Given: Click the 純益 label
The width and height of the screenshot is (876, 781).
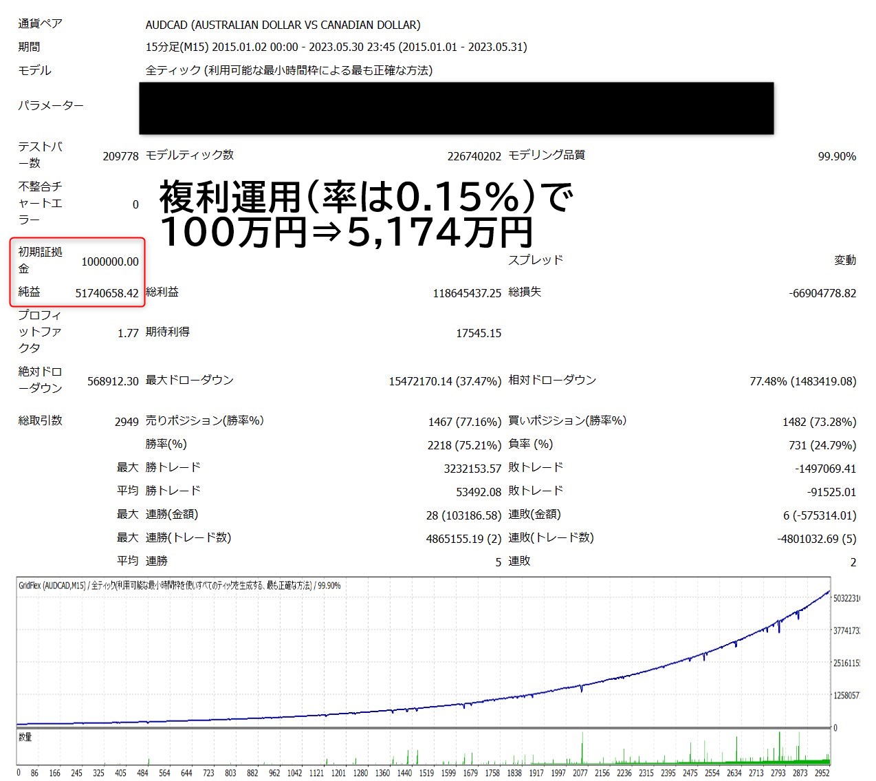Looking at the screenshot, I should (x=30, y=292).
